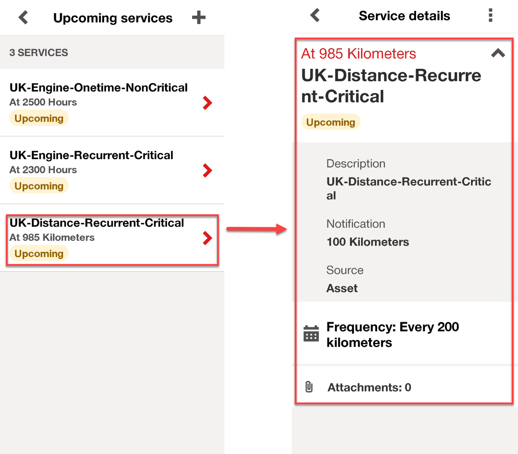The height and width of the screenshot is (454, 518).
Task: Go back from Service details screen
Action: tap(315, 15)
